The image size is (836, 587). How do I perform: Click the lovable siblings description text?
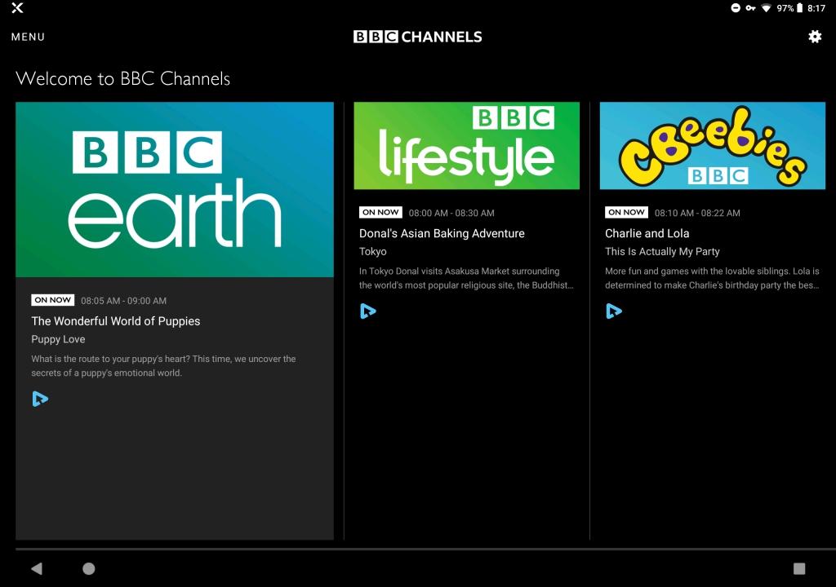[x=712, y=278]
